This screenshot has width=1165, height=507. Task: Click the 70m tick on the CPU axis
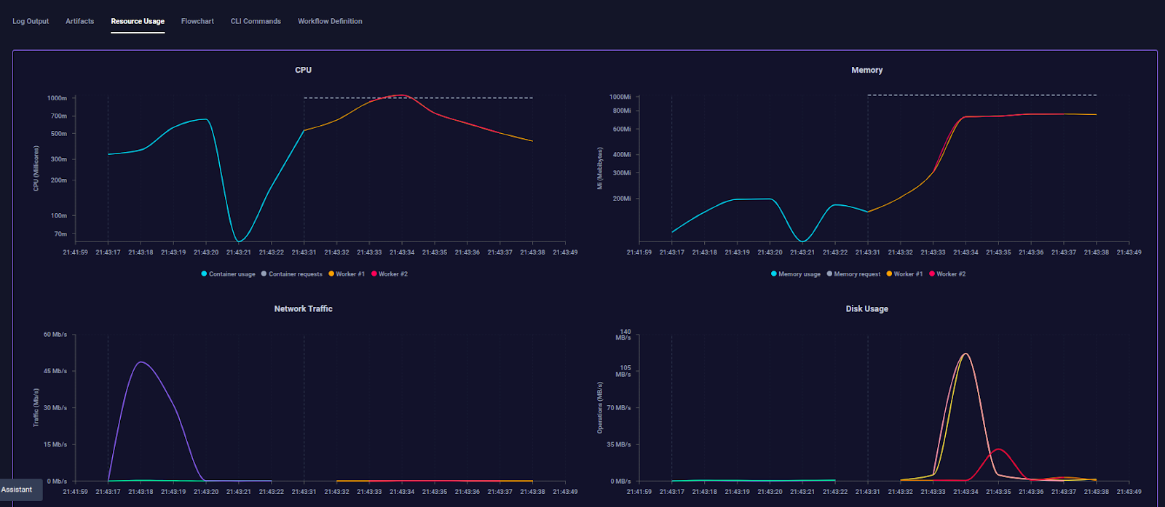[x=60, y=234]
